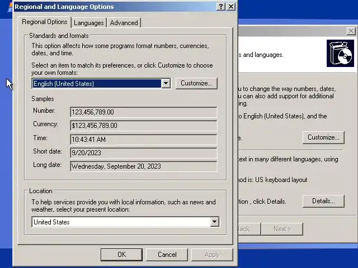
Task: Open the Advanced tab
Action: click(x=124, y=23)
